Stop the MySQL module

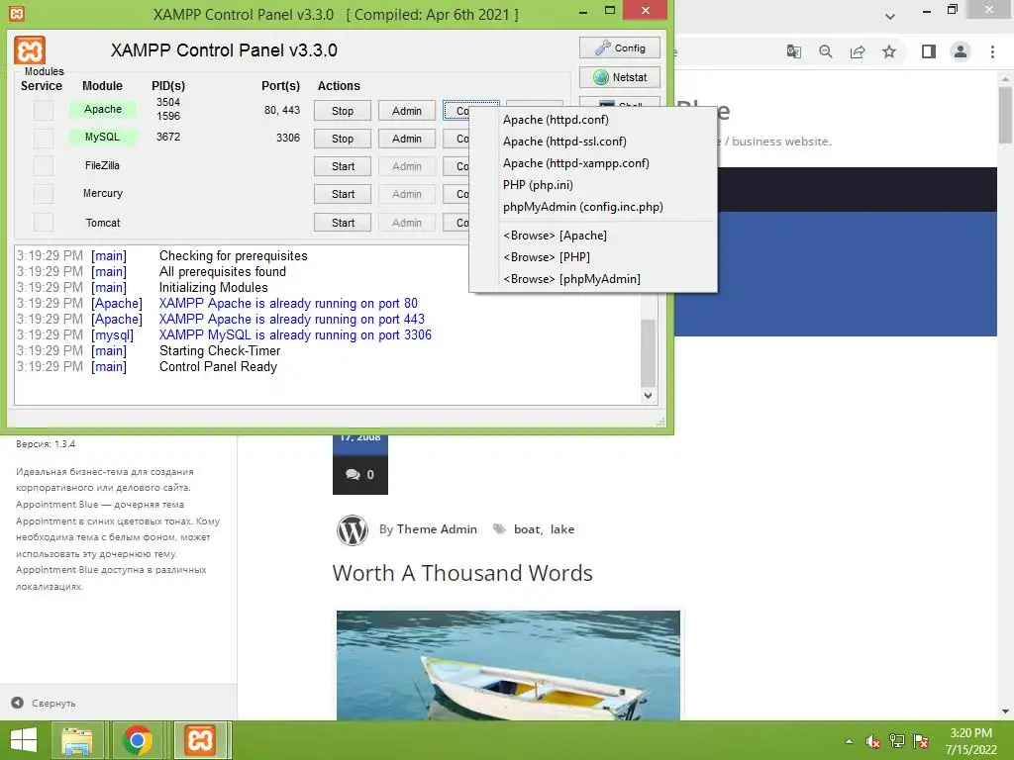(343, 139)
